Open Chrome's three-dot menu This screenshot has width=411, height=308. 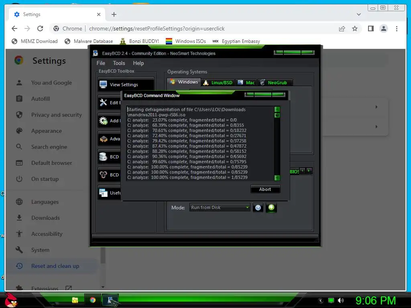point(397,28)
